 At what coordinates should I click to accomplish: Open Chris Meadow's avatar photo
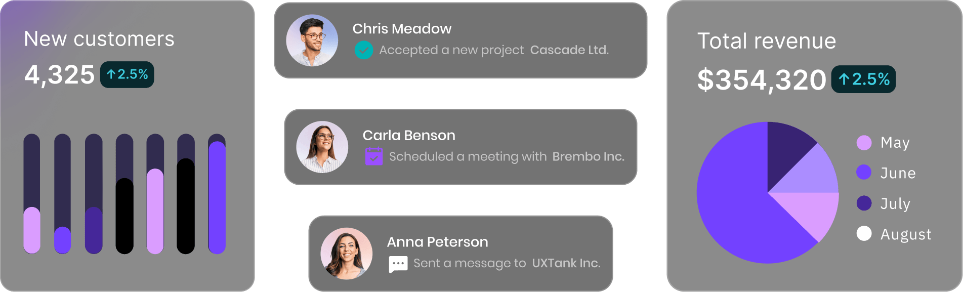click(x=312, y=40)
